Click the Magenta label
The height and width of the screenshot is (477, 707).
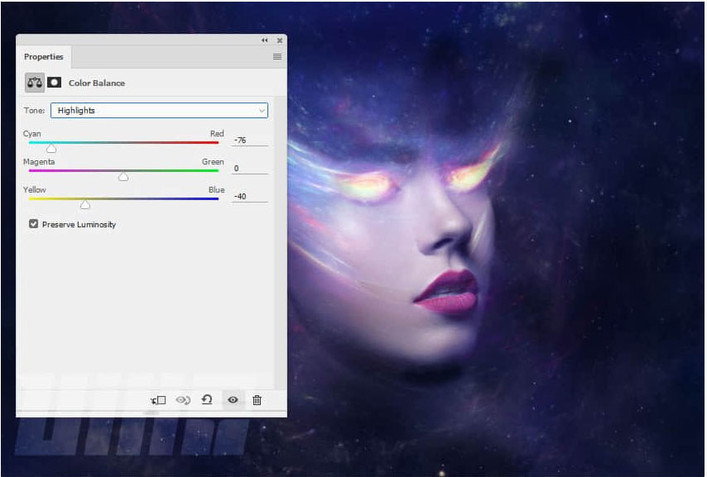39,162
